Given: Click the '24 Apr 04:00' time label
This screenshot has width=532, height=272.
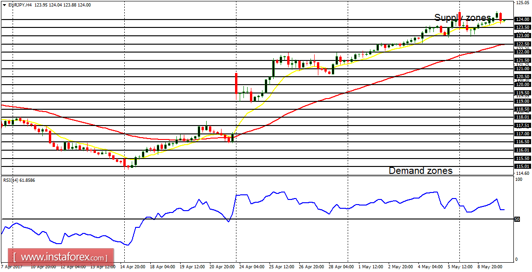Looking at the screenshot, I should click(x=252, y=267).
